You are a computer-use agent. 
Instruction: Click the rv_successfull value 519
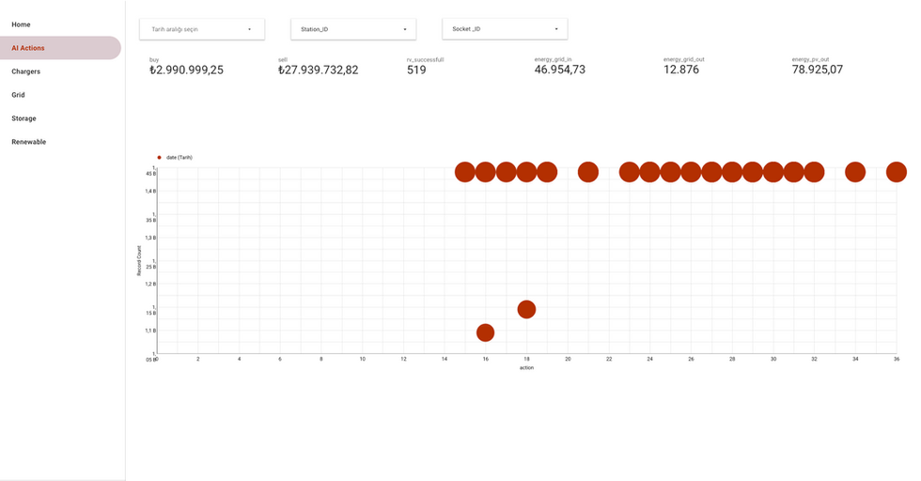[416, 70]
